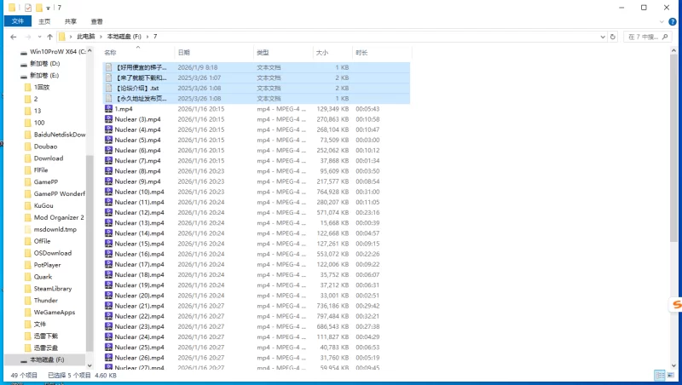Open the 查看 ribbon tab

click(96, 21)
